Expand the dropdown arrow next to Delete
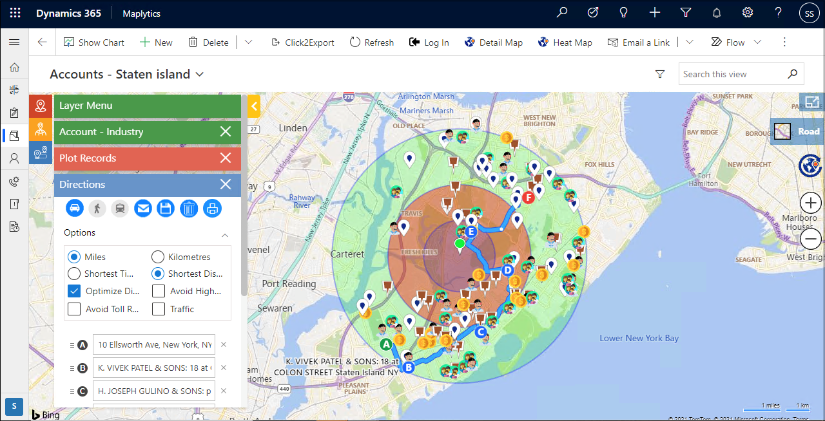 point(248,42)
